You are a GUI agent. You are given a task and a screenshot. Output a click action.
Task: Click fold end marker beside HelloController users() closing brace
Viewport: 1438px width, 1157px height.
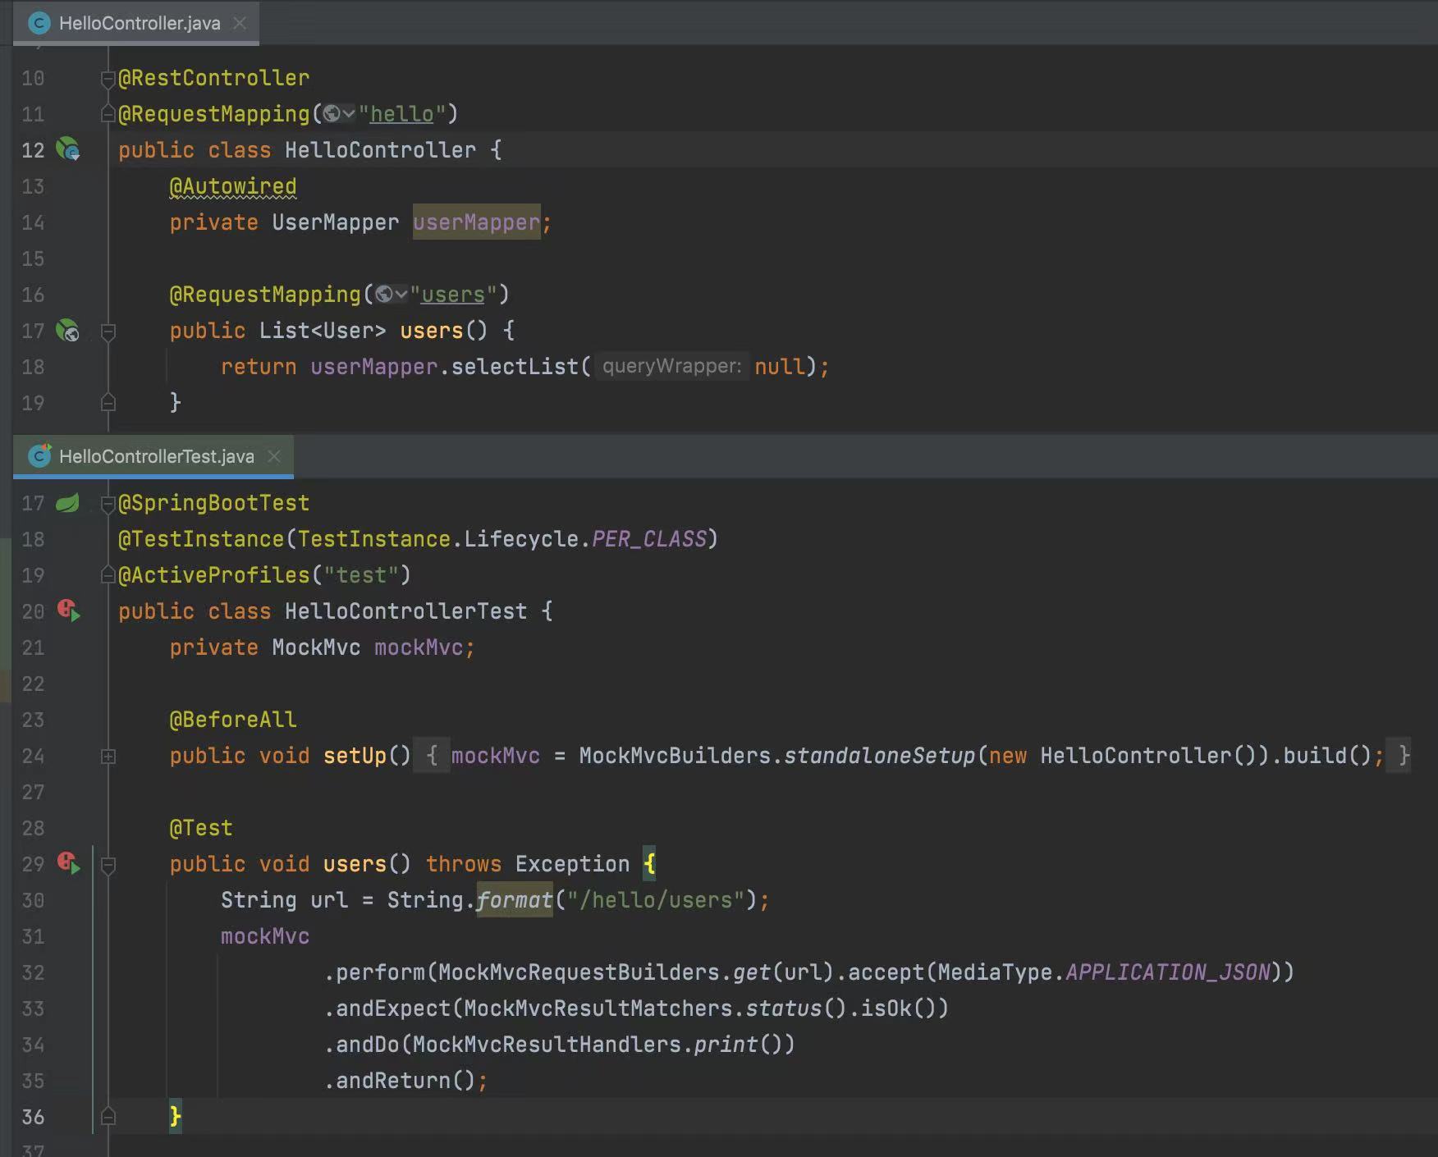108,403
